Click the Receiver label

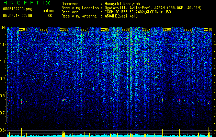pos(70,12)
